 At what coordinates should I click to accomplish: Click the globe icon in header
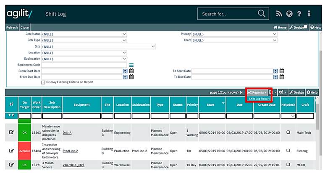289,14
